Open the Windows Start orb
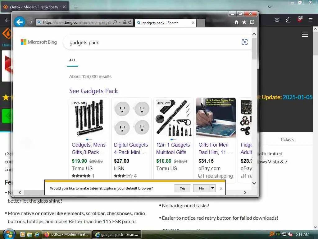 pyautogui.click(x=9, y=234)
